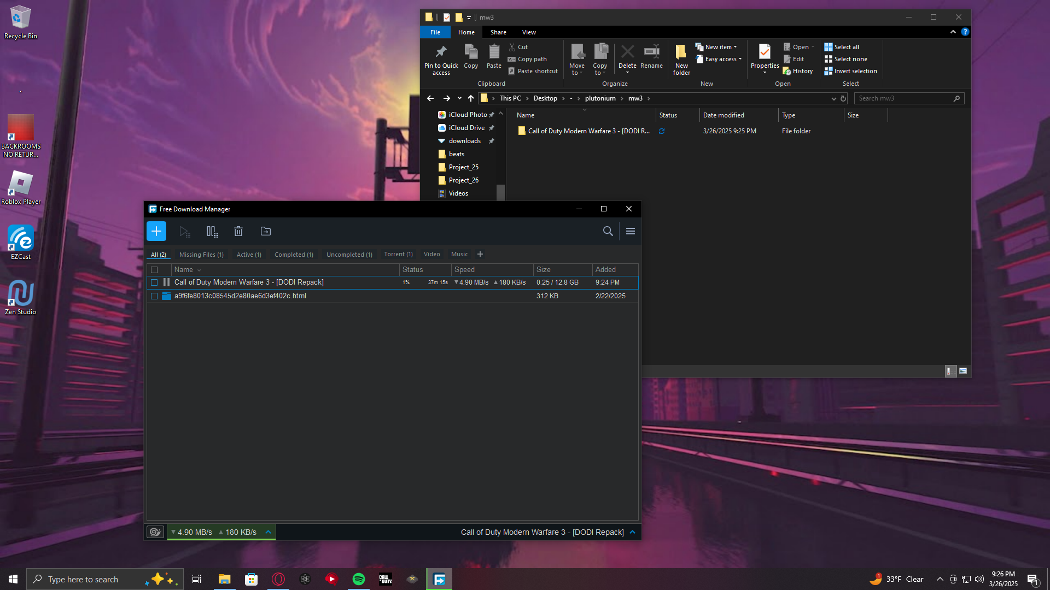The height and width of the screenshot is (590, 1050).
Task: Open the New item dropdown in ribbon
Action: point(720,47)
